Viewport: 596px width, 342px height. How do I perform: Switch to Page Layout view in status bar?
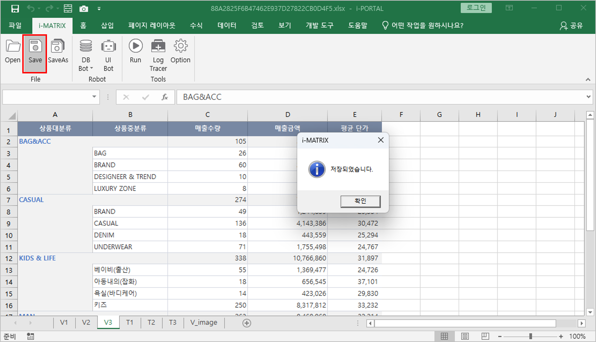click(x=465, y=336)
